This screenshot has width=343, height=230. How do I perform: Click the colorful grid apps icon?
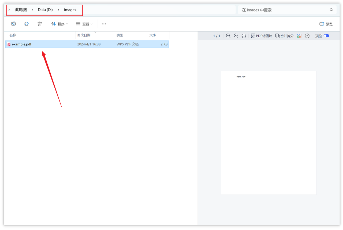pyautogui.click(x=299, y=36)
